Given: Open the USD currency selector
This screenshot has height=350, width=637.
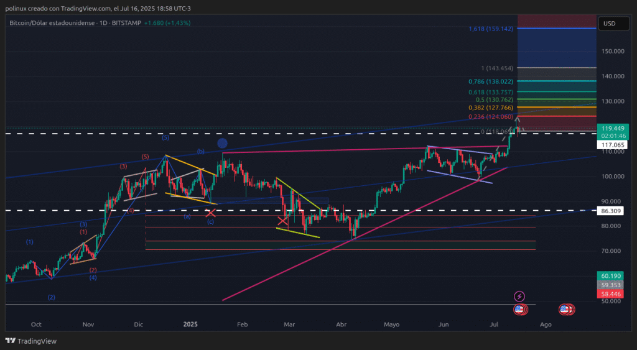Looking at the screenshot, I should (609, 24).
